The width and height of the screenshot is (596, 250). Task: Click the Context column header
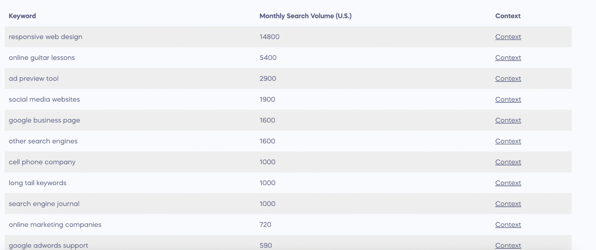coord(508,16)
